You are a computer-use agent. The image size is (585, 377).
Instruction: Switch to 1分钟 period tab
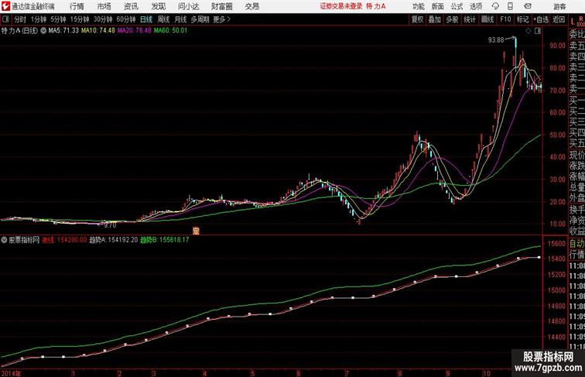tap(39, 19)
